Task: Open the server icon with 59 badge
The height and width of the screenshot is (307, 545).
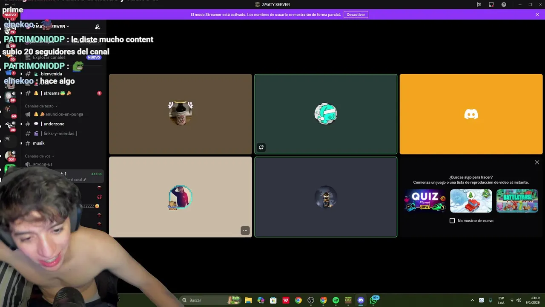Action: coord(10,96)
